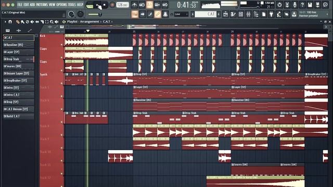Choose the Select marquee tool
The image size is (333, 187).
(x=47, y=22)
